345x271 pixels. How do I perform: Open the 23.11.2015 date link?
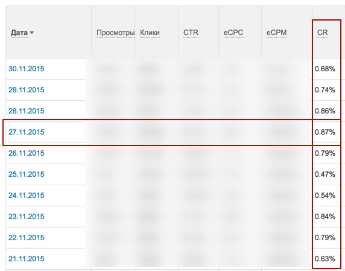pos(27,217)
